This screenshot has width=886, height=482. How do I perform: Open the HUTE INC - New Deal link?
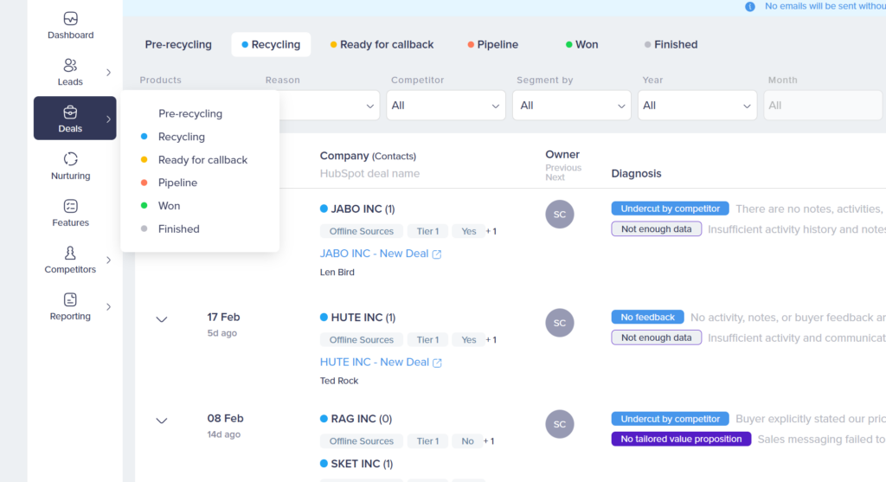[x=374, y=363]
